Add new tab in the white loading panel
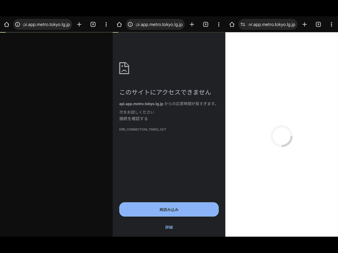This screenshot has height=253, width=338. click(304, 24)
